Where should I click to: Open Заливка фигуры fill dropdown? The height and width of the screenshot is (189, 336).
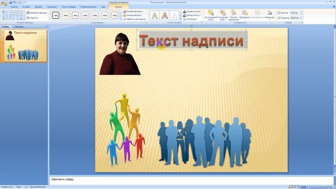133,12
